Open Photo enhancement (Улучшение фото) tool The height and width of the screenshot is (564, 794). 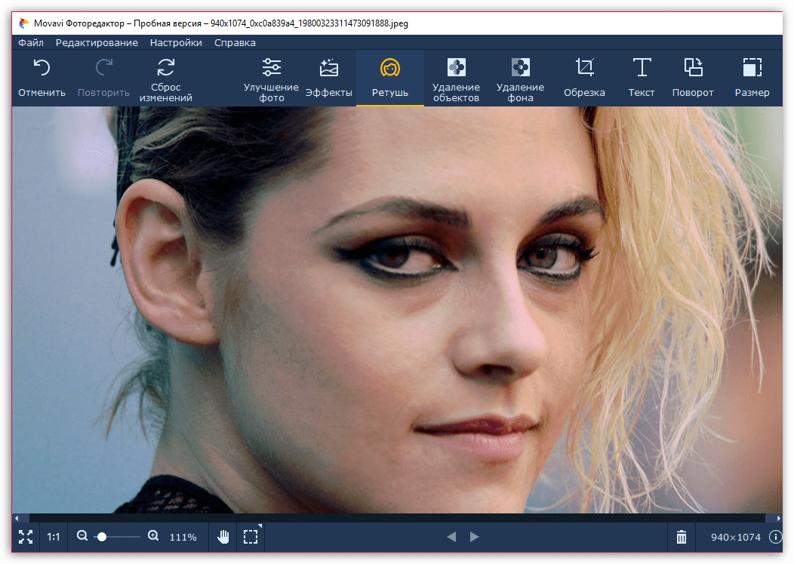[x=271, y=79]
